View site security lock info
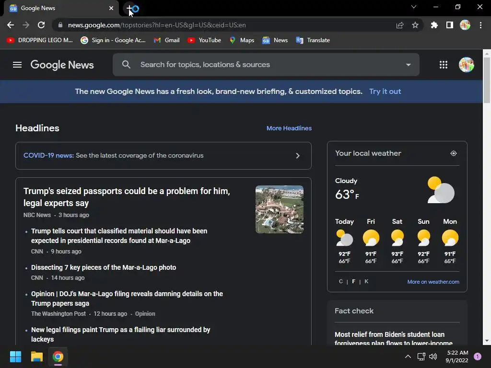The height and width of the screenshot is (368, 491). tap(60, 25)
